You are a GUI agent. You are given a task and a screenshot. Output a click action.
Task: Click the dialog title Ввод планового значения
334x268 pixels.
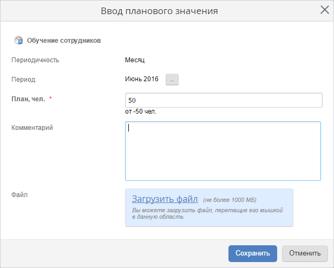coord(167,11)
